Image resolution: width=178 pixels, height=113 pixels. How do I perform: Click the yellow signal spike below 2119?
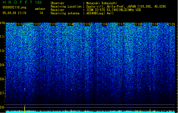pos(150,111)
